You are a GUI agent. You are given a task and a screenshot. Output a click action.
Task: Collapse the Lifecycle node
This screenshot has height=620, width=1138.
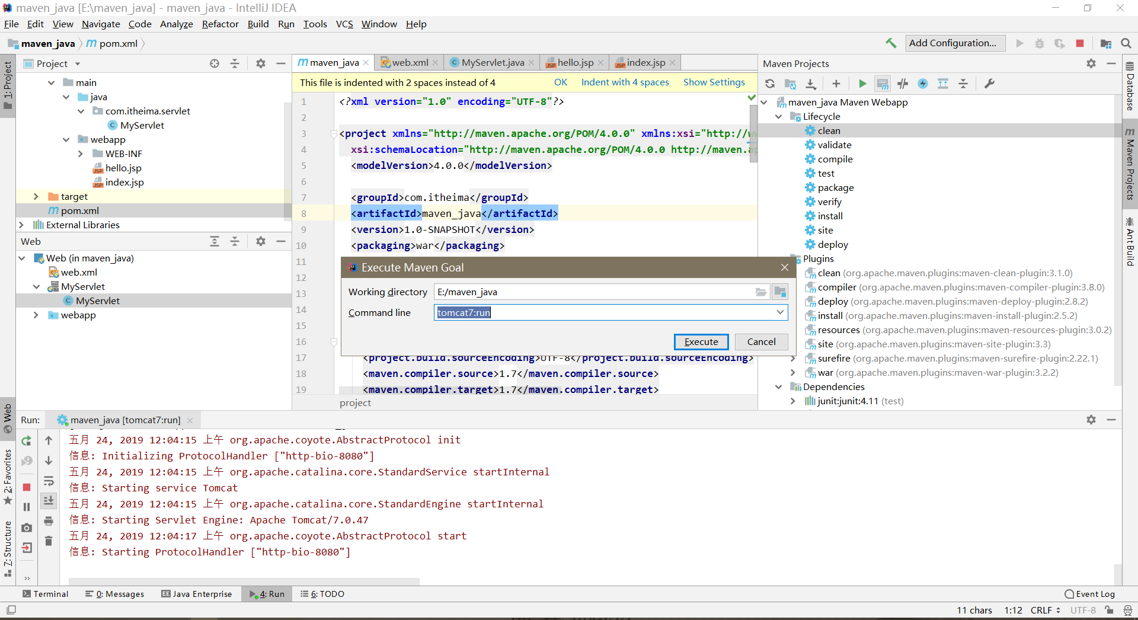(x=778, y=117)
